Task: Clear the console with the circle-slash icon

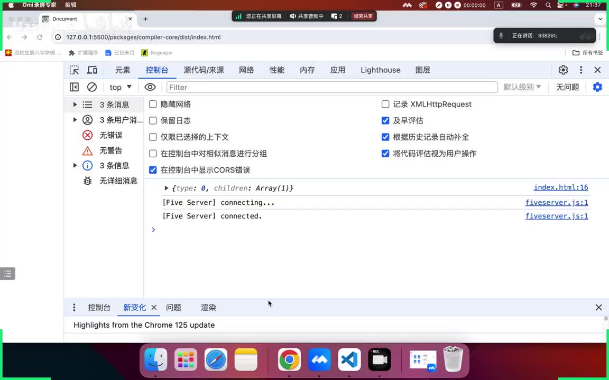Action: pos(92,87)
